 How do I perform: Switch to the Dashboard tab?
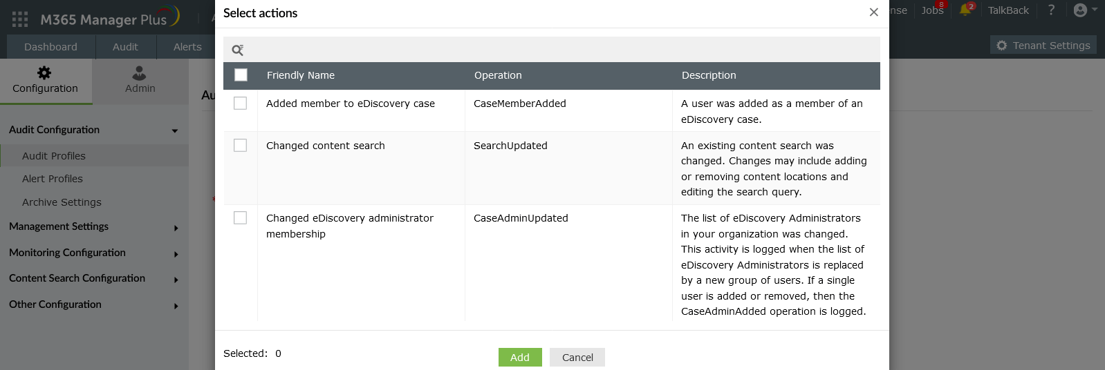[50, 47]
